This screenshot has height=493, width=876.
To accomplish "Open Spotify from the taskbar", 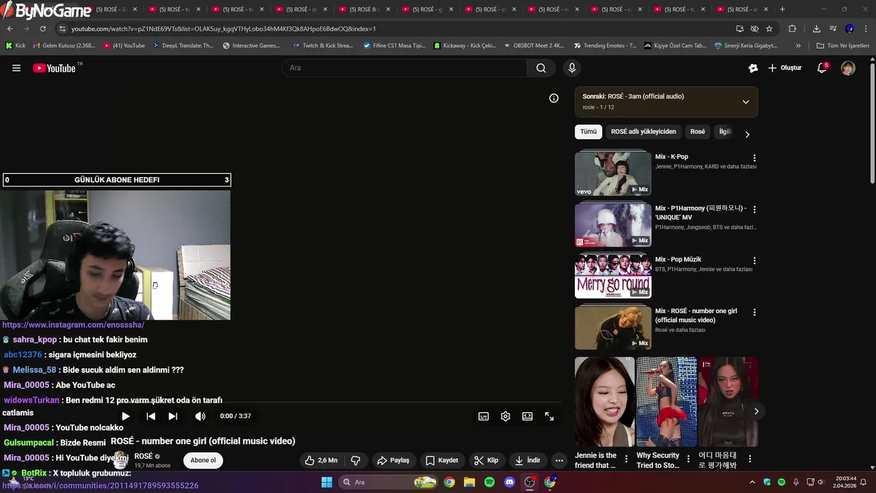I will coord(489,482).
